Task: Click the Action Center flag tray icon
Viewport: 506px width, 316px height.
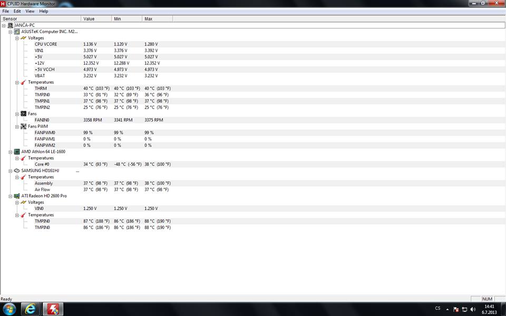Action: tap(456, 309)
